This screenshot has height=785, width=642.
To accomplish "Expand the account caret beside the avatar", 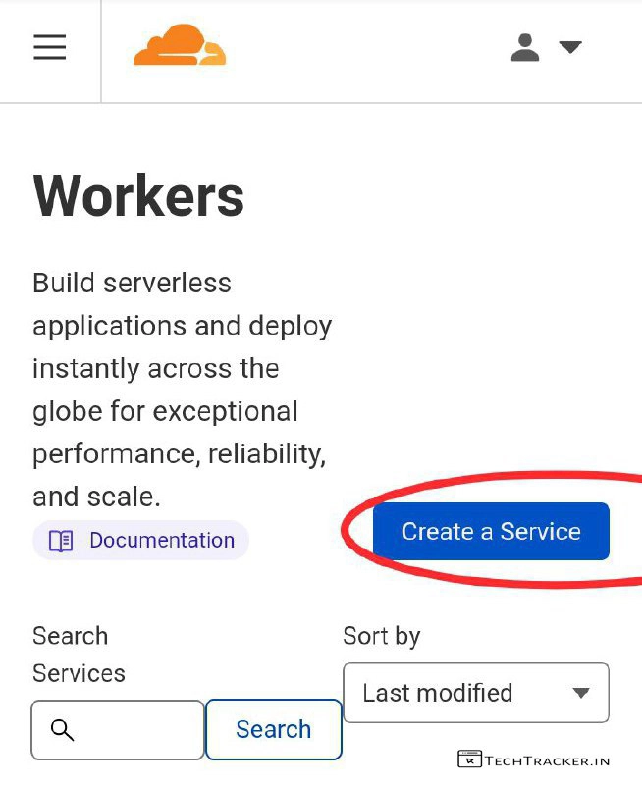I will click(x=569, y=47).
